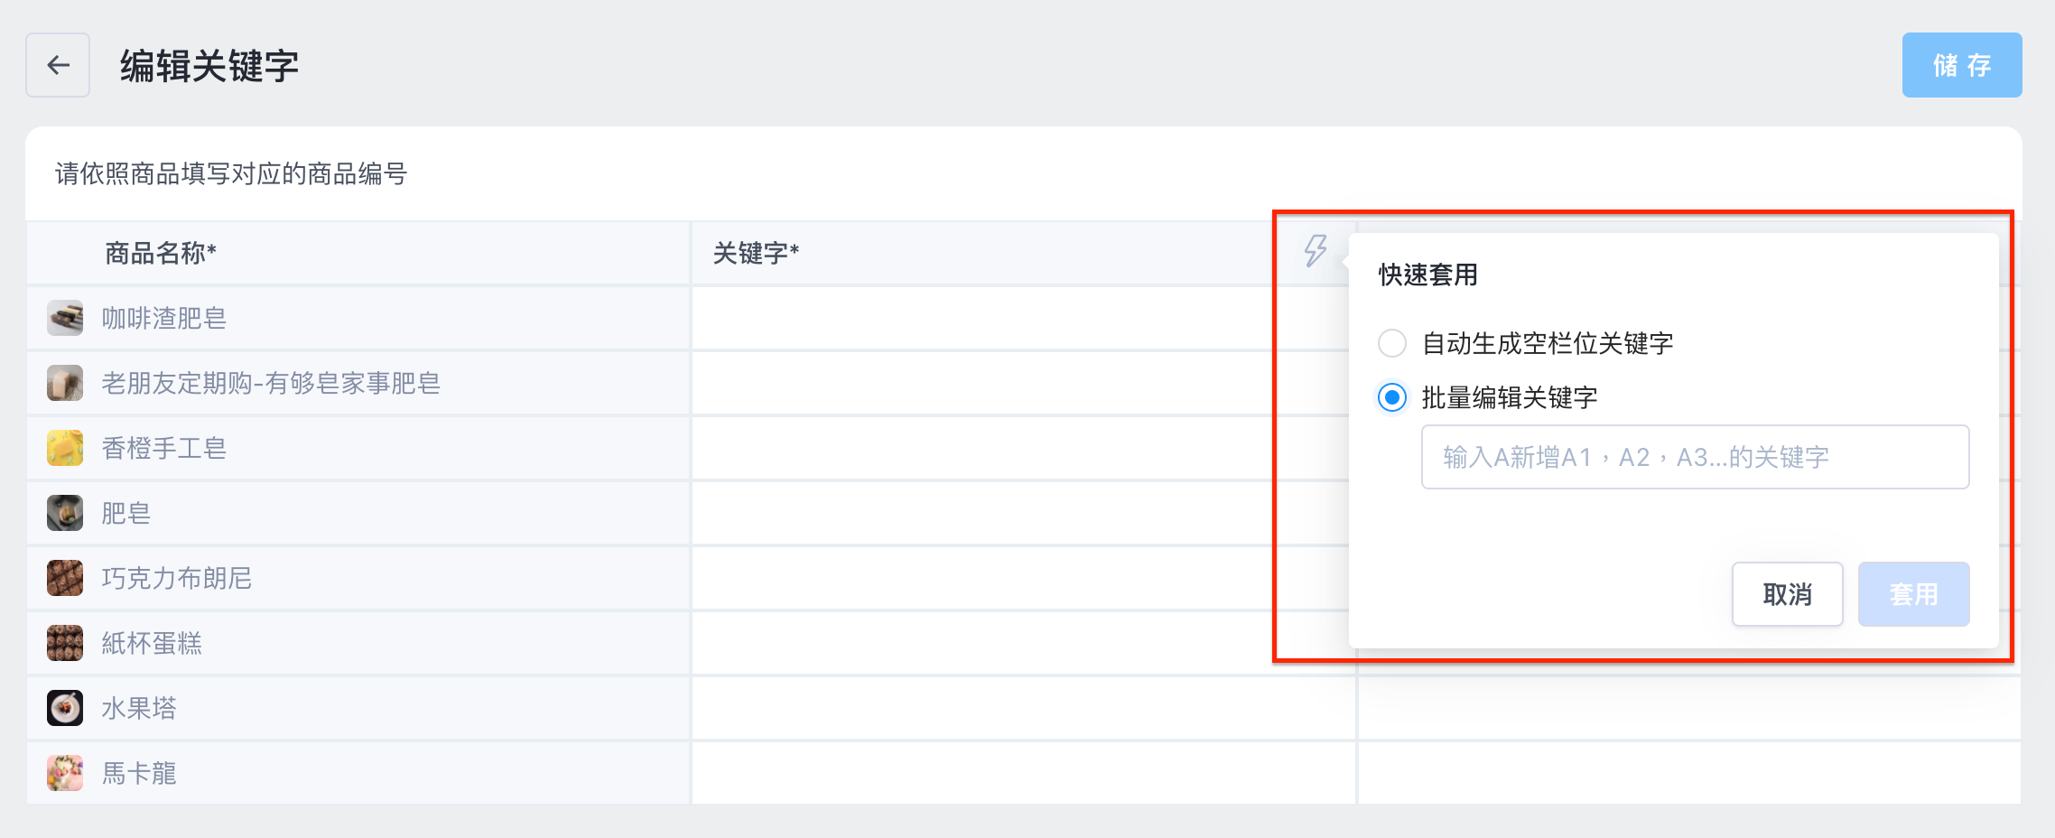The height and width of the screenshot is (838, 2055).
Task: Click the 馬卡龍 product name
Action: click(x=139, y=773)
